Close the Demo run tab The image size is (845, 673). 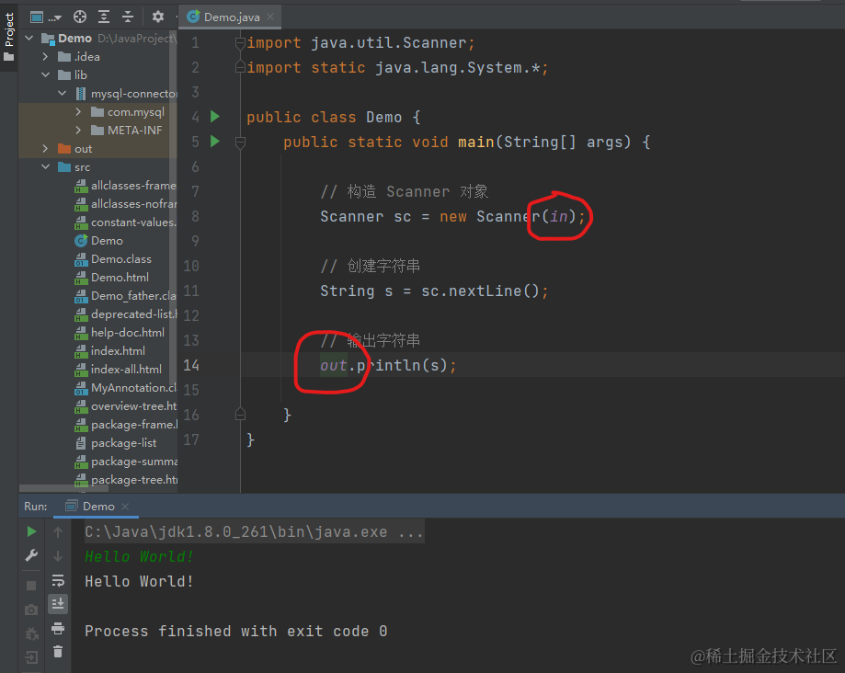(125, 507)
